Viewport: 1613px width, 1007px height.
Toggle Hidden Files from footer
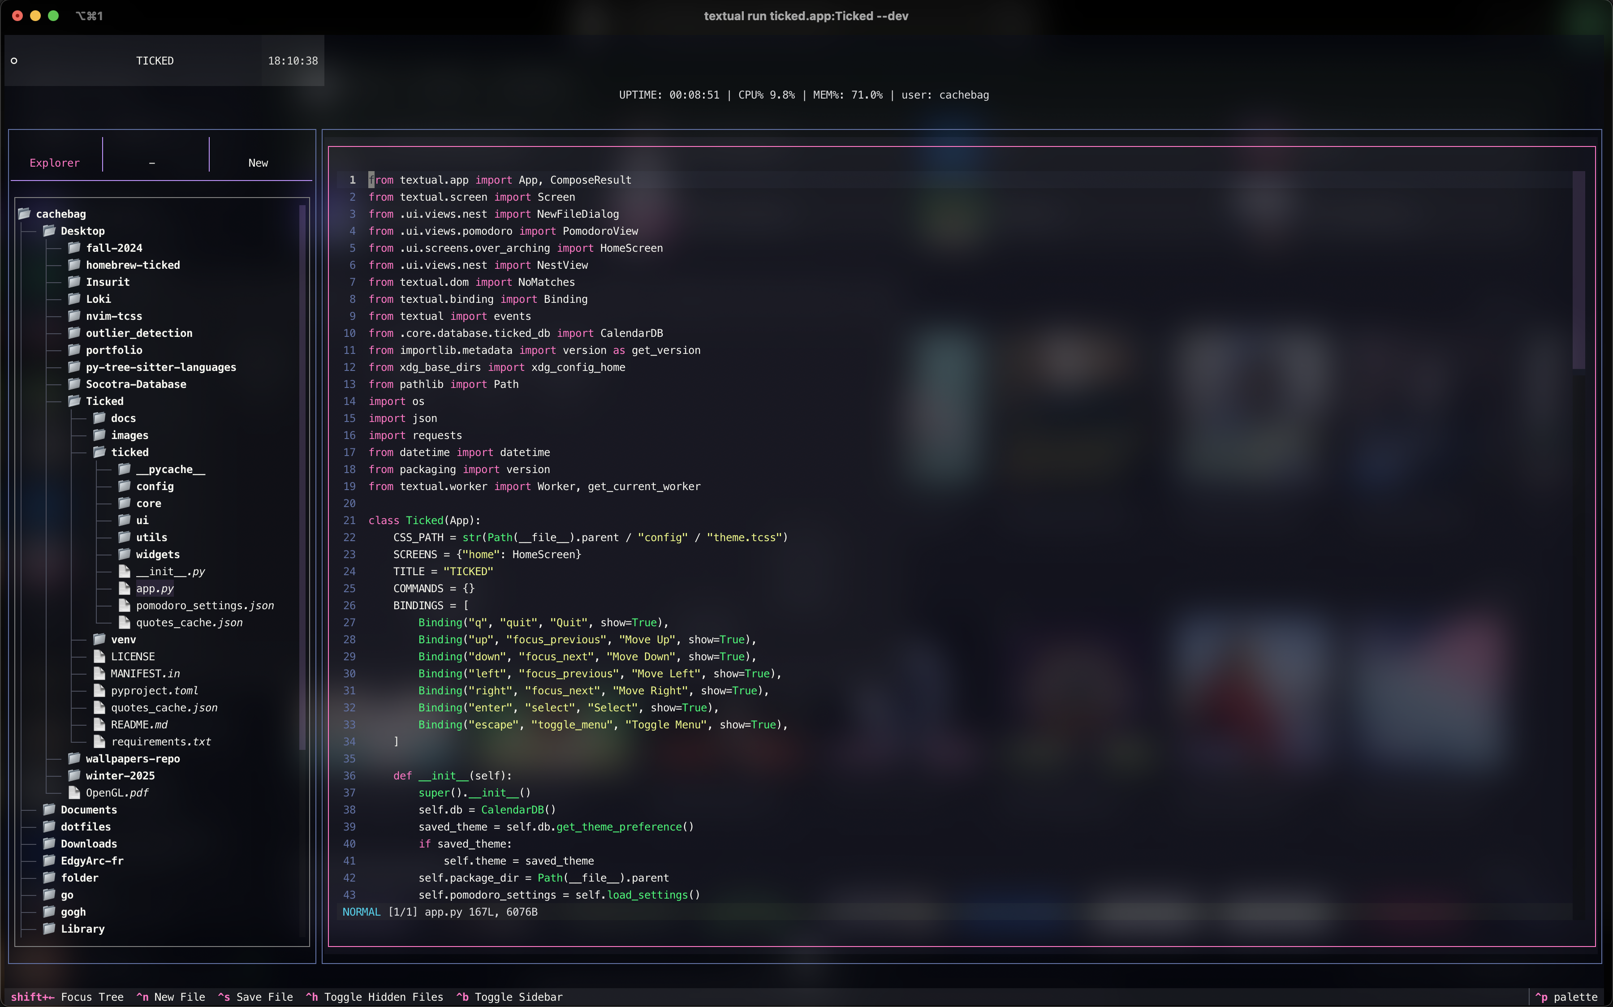375,997
